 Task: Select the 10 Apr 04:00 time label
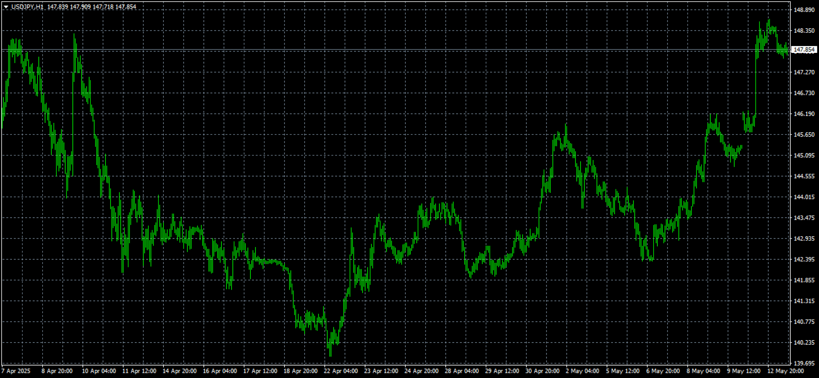[x=99, y=371]
